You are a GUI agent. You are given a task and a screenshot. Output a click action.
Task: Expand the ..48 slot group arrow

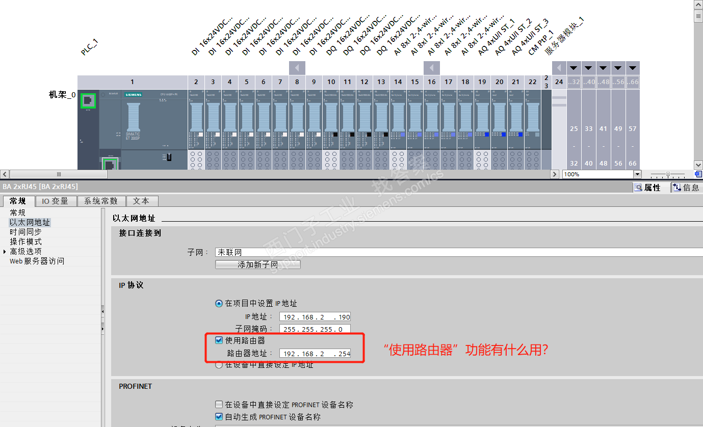click(604, 68)
